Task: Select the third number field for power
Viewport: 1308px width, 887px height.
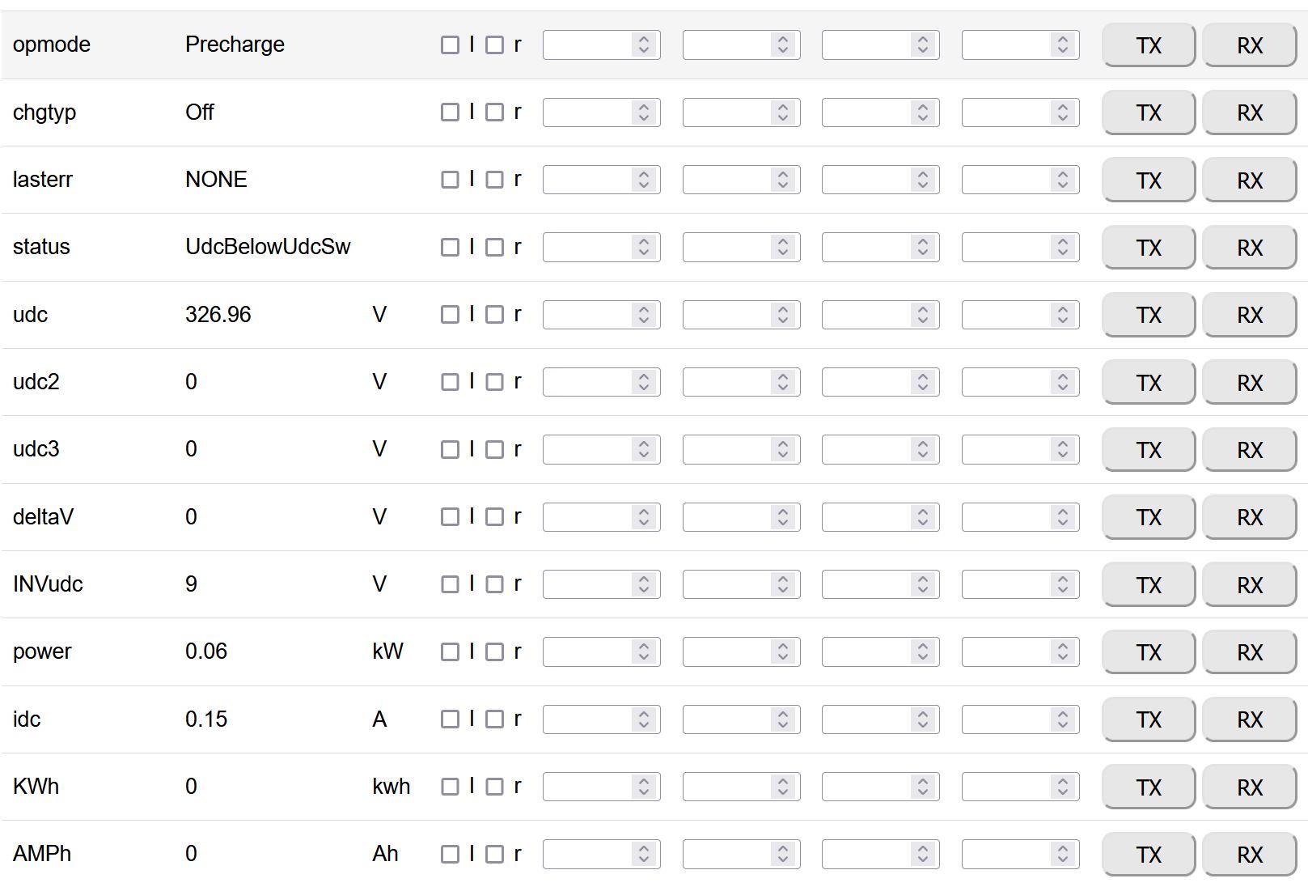Action: click(867, 651)
